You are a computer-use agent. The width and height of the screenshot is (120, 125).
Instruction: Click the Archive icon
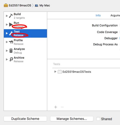tap(11, 59)
